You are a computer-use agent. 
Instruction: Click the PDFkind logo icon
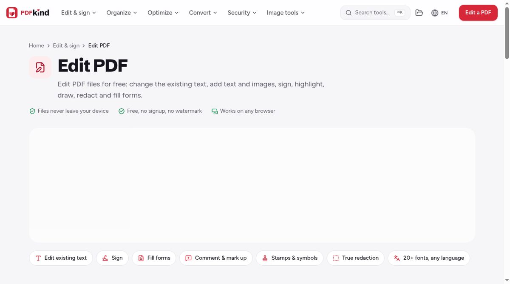point(12,13)
